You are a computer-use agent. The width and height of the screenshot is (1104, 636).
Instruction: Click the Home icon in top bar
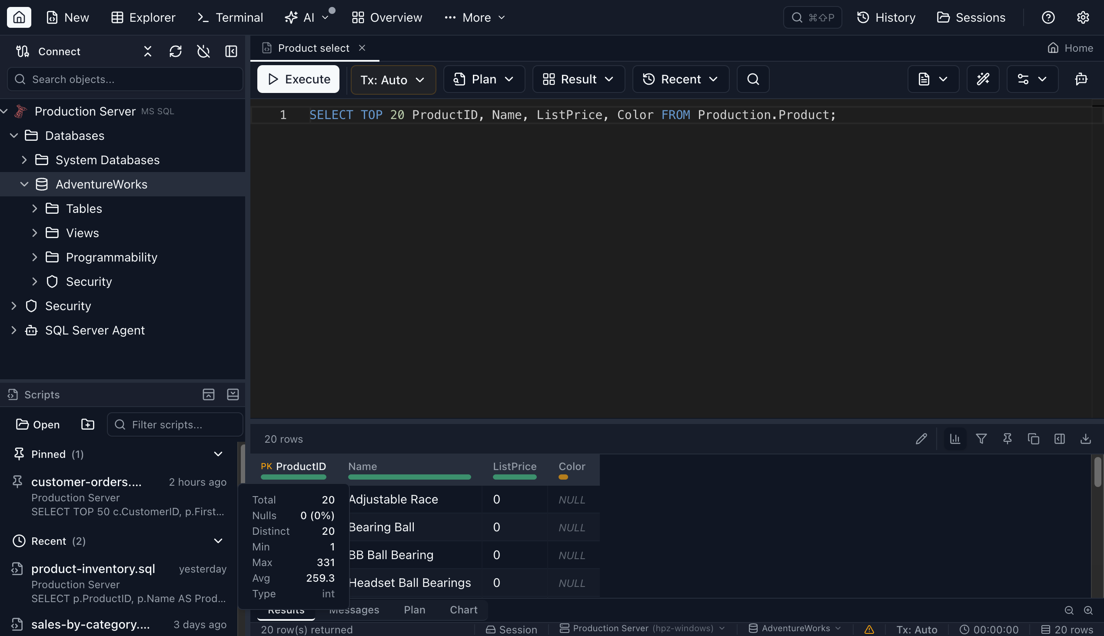coord(19,17)
